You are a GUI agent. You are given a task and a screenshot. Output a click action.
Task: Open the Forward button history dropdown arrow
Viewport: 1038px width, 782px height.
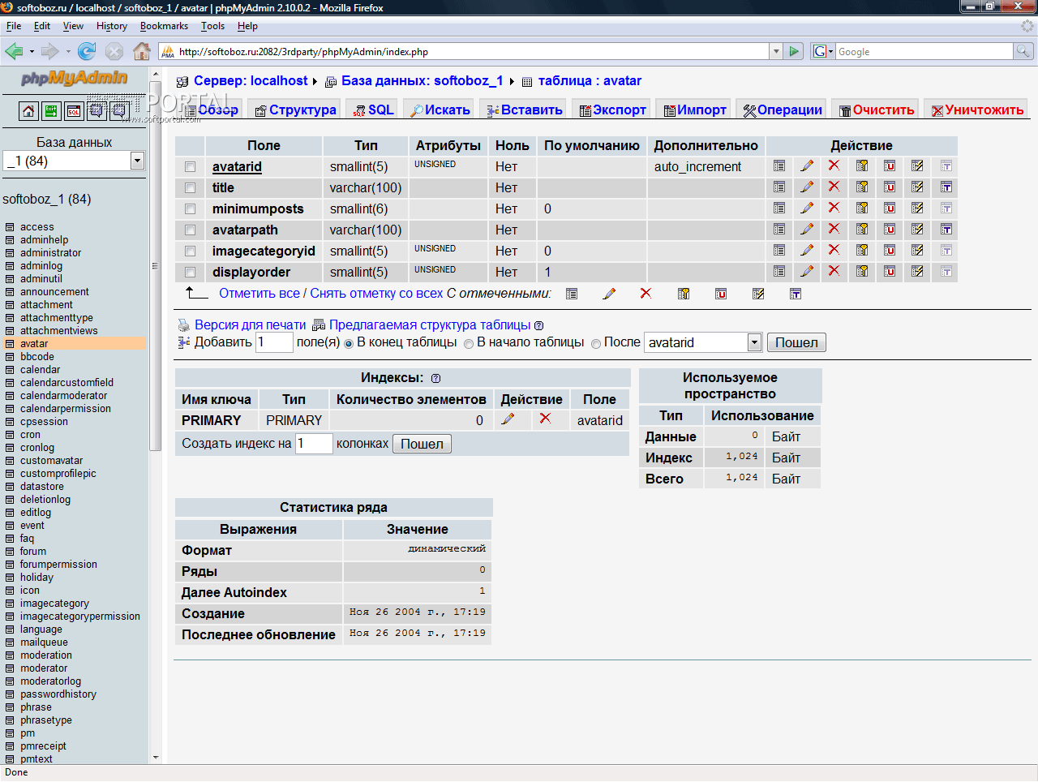(68, 51)
